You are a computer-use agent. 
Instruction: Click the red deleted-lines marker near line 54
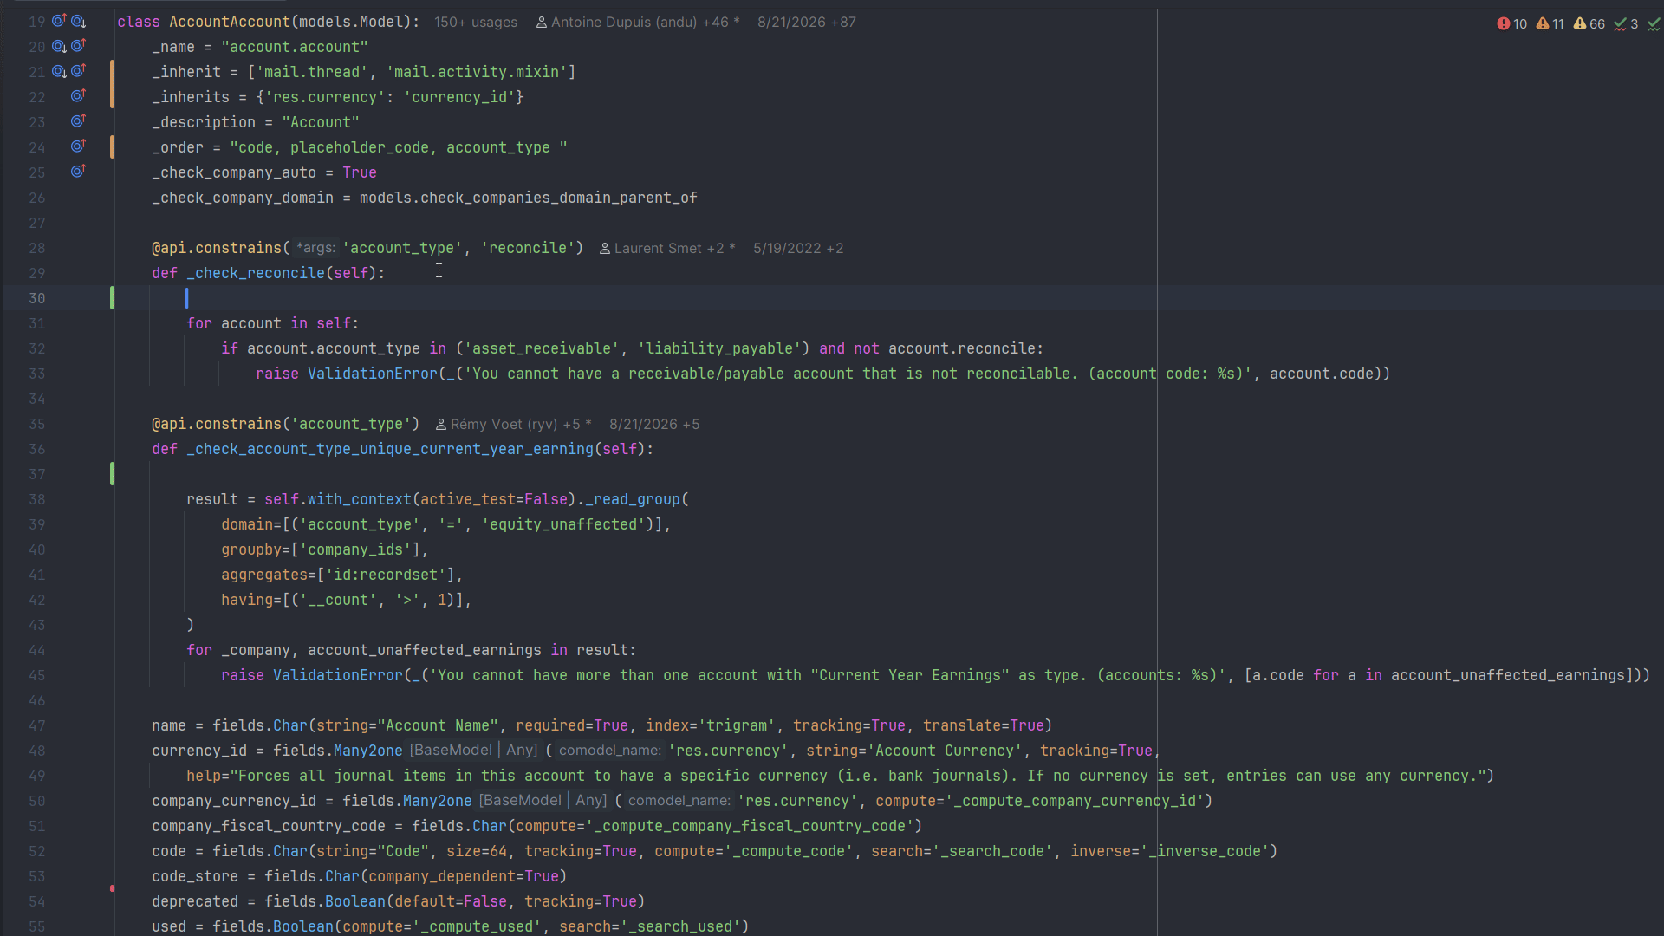point(112,888)
